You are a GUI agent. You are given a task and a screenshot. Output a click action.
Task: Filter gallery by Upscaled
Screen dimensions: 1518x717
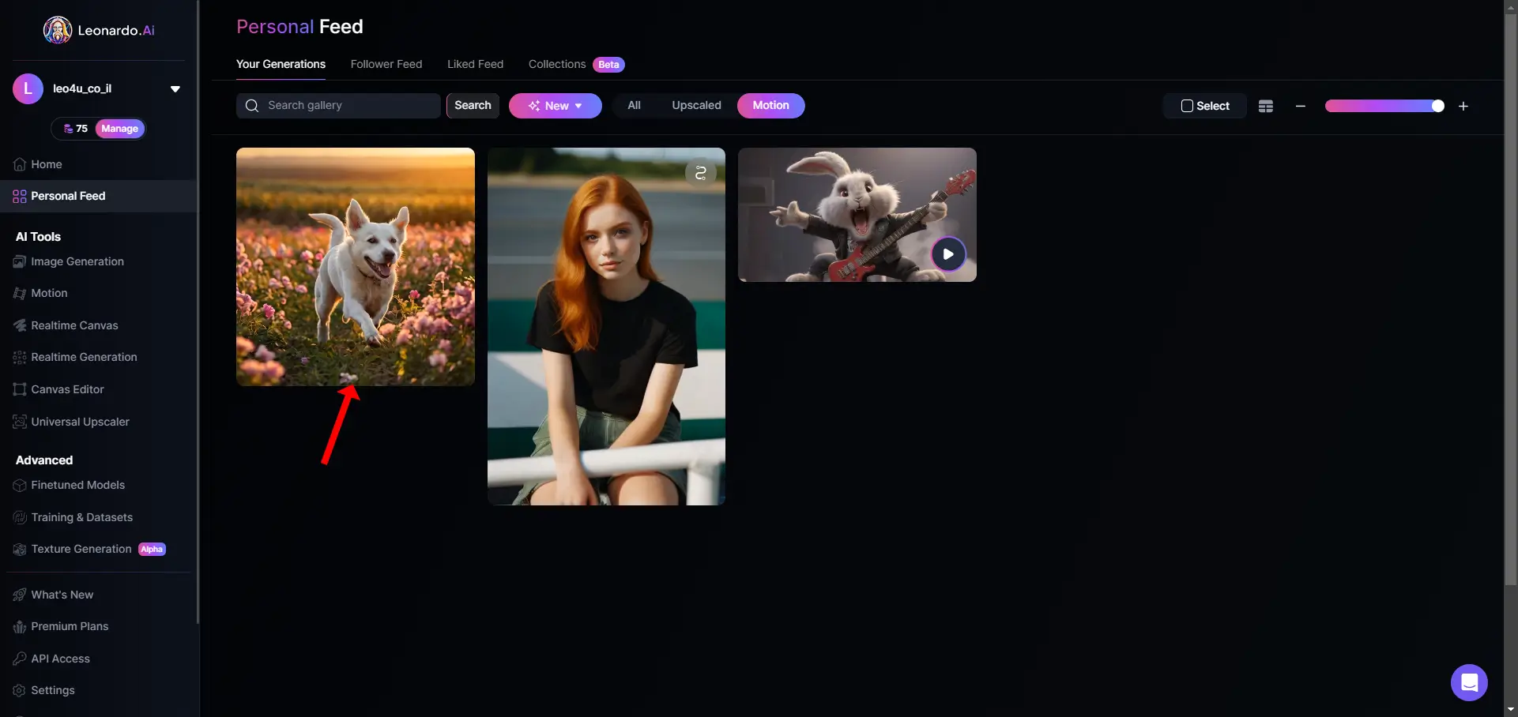696,105
